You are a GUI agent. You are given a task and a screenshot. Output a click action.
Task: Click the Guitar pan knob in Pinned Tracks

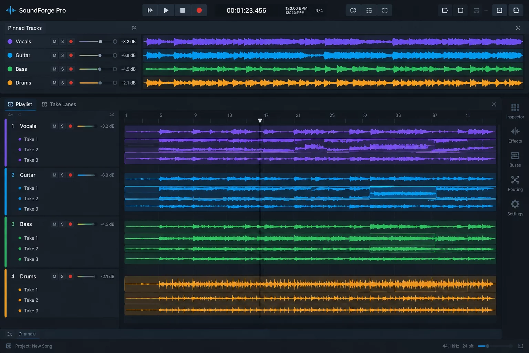click(115, 56)
